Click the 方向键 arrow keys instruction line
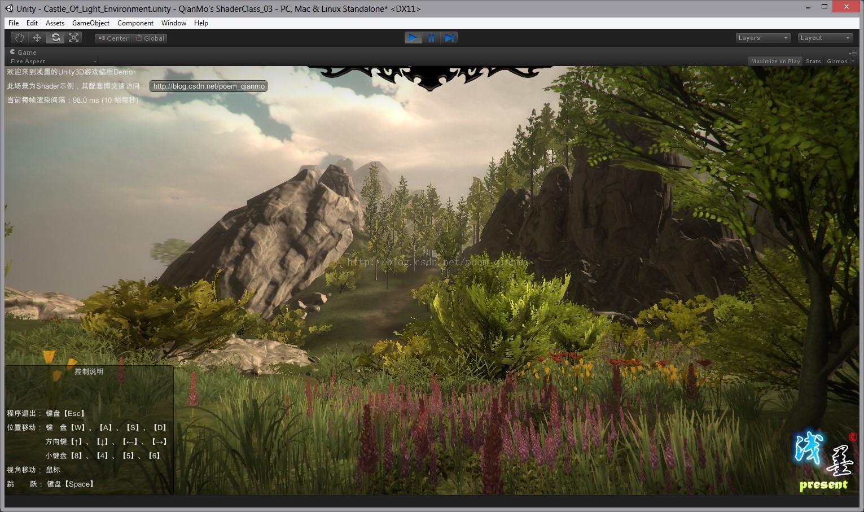The image size is (864, 512). click(107, 441)
